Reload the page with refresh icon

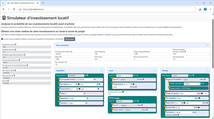tap(14, 9)
